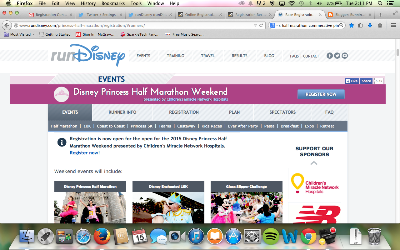This screenshot has height=250, width=400.
Task: Open Finder from the Dock
Action: 27,237
